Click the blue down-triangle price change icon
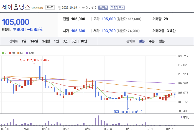194x136 pixels. click(x=14, y=30)
